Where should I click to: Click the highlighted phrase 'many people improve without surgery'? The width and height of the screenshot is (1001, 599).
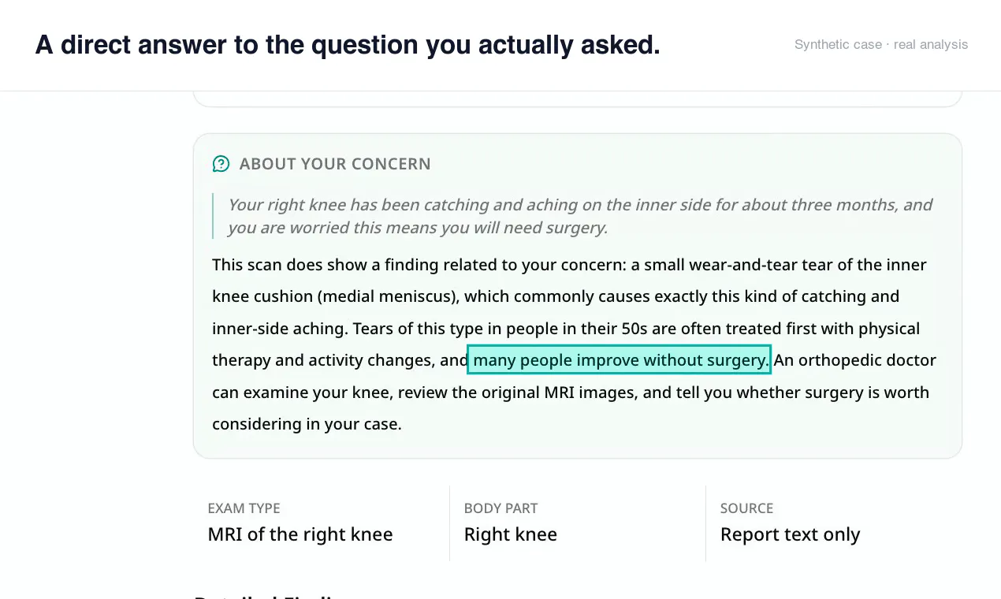click(619, 360)
